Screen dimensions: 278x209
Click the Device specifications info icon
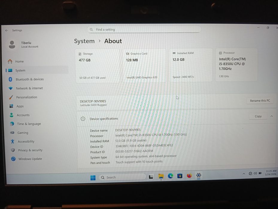(x=83, y=119)
